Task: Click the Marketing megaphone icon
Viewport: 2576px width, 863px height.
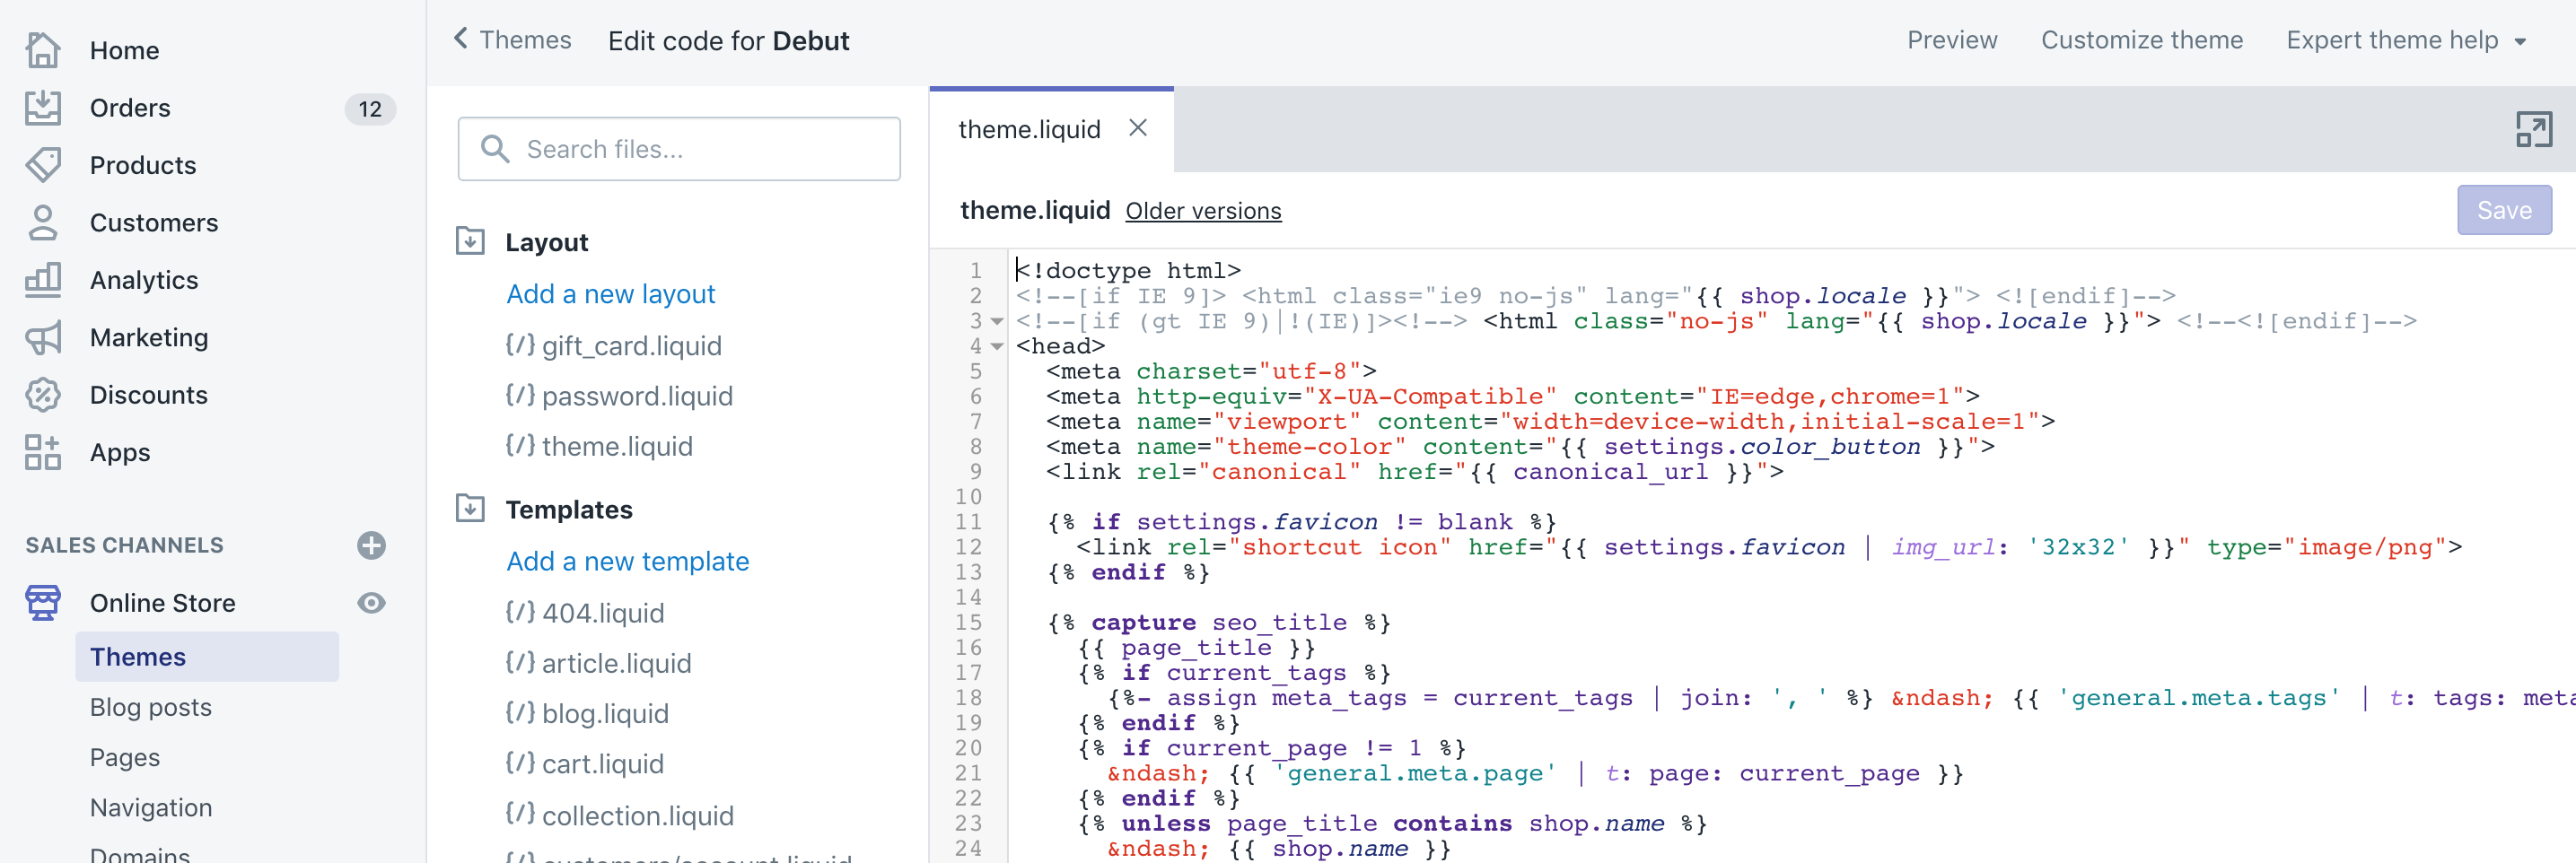Action: tap(42, 338)
